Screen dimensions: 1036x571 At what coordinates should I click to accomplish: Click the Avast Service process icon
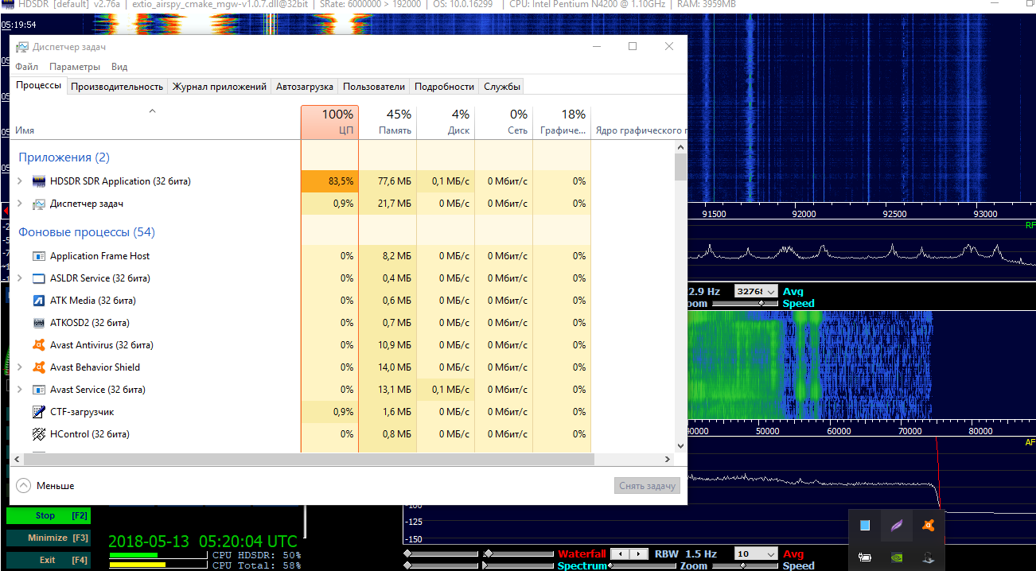click(x=39, y=390)
